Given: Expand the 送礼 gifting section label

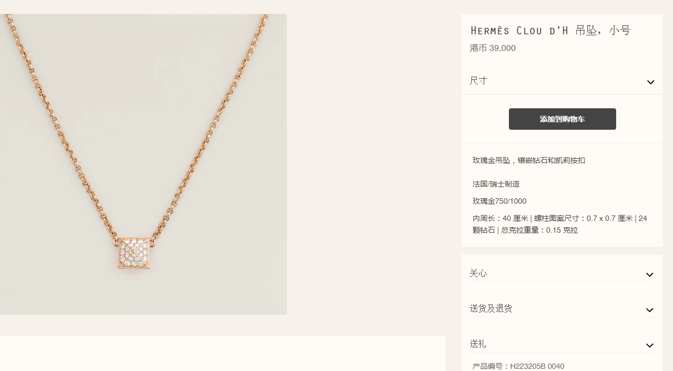Looking at the screenshot, I should click(478, 344).
